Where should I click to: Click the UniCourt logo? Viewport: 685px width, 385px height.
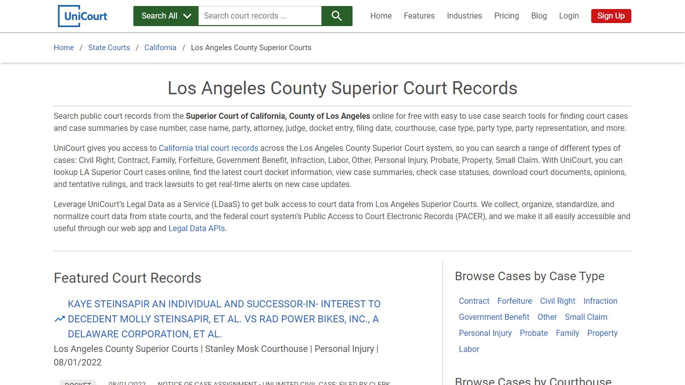coord(83,16)
